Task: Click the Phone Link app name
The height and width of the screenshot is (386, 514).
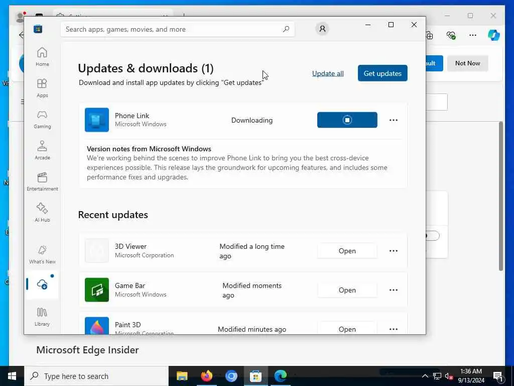Action: [x=132, y=116]
